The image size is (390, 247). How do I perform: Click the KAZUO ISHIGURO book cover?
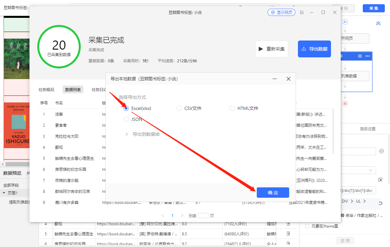(17, 125)
